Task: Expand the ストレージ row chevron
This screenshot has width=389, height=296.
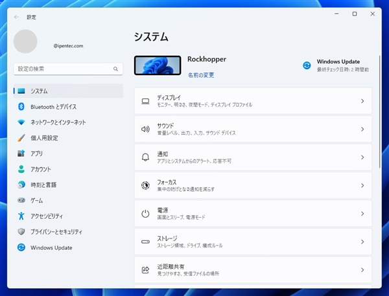Action: click(362, 242)
